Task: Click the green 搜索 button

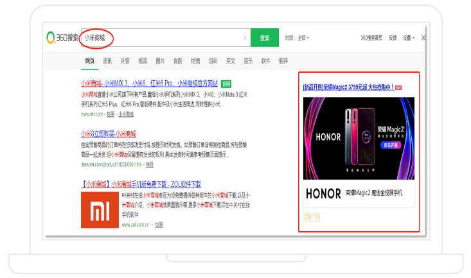Action: coord(265,37)
